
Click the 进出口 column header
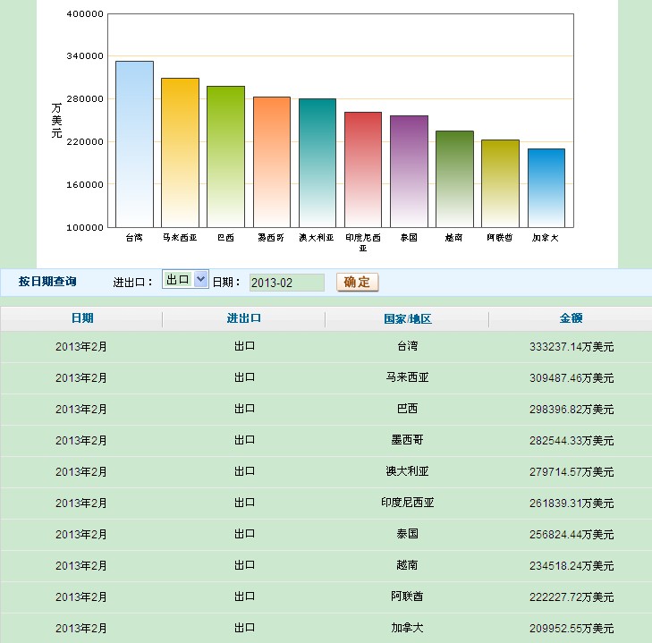[x=243, y=318]
